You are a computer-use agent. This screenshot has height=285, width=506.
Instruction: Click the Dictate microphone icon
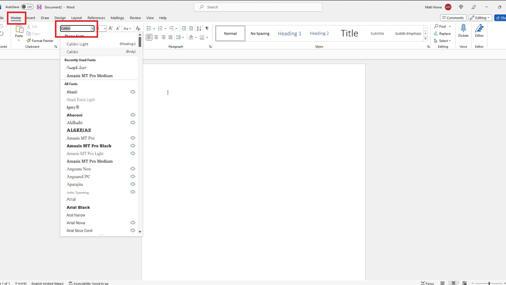[463, 28]
